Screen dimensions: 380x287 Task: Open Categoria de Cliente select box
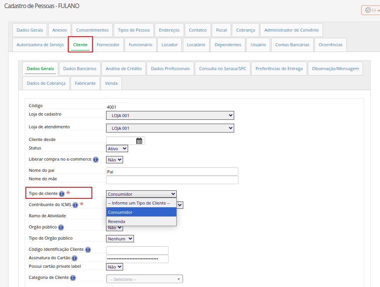[145, 279]
